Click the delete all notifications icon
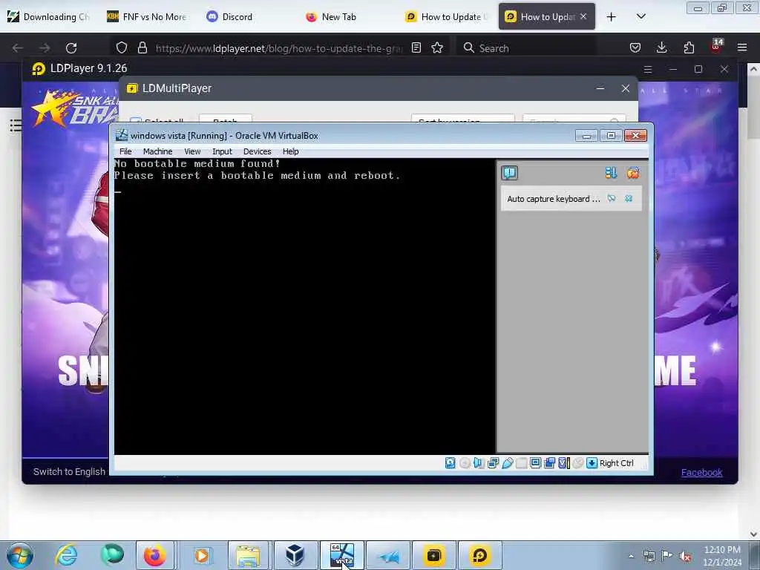Screen dimensions: 760x570 pos(632,173)
